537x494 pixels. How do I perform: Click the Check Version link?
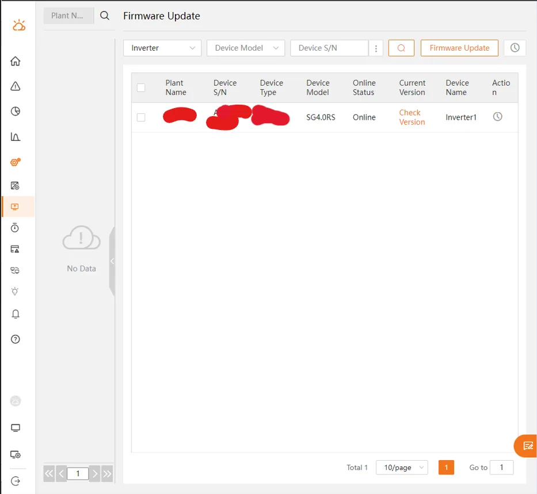point(412,117)
